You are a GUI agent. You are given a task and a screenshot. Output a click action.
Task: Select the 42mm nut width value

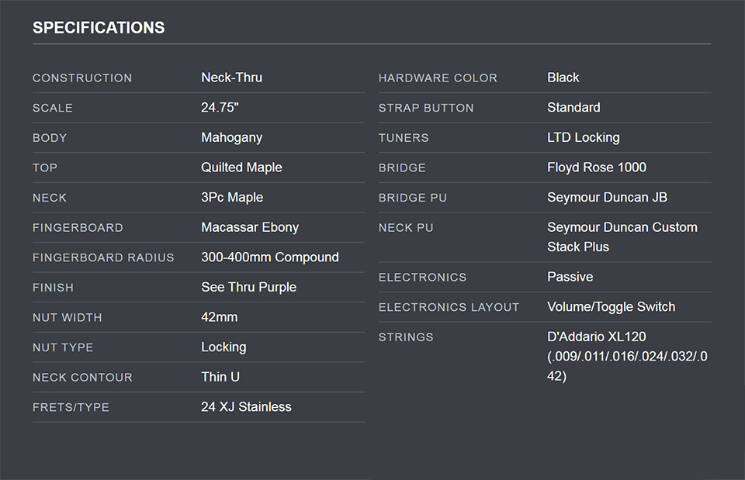coord(219,317)
